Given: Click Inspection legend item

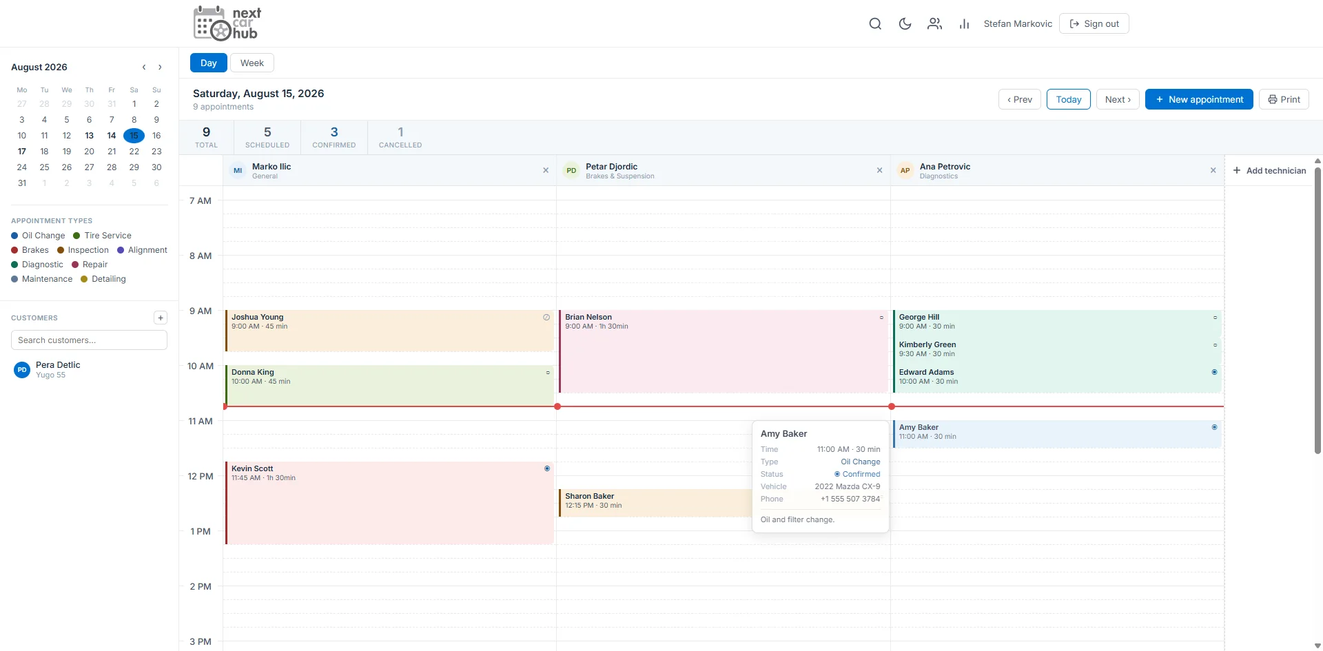Looking at the screenshot, I should 83,250.
